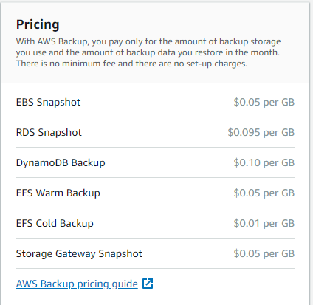Click the EFS Warm Backup price value
The width and height of the screenshot is (313, 305).
point(264,193)
